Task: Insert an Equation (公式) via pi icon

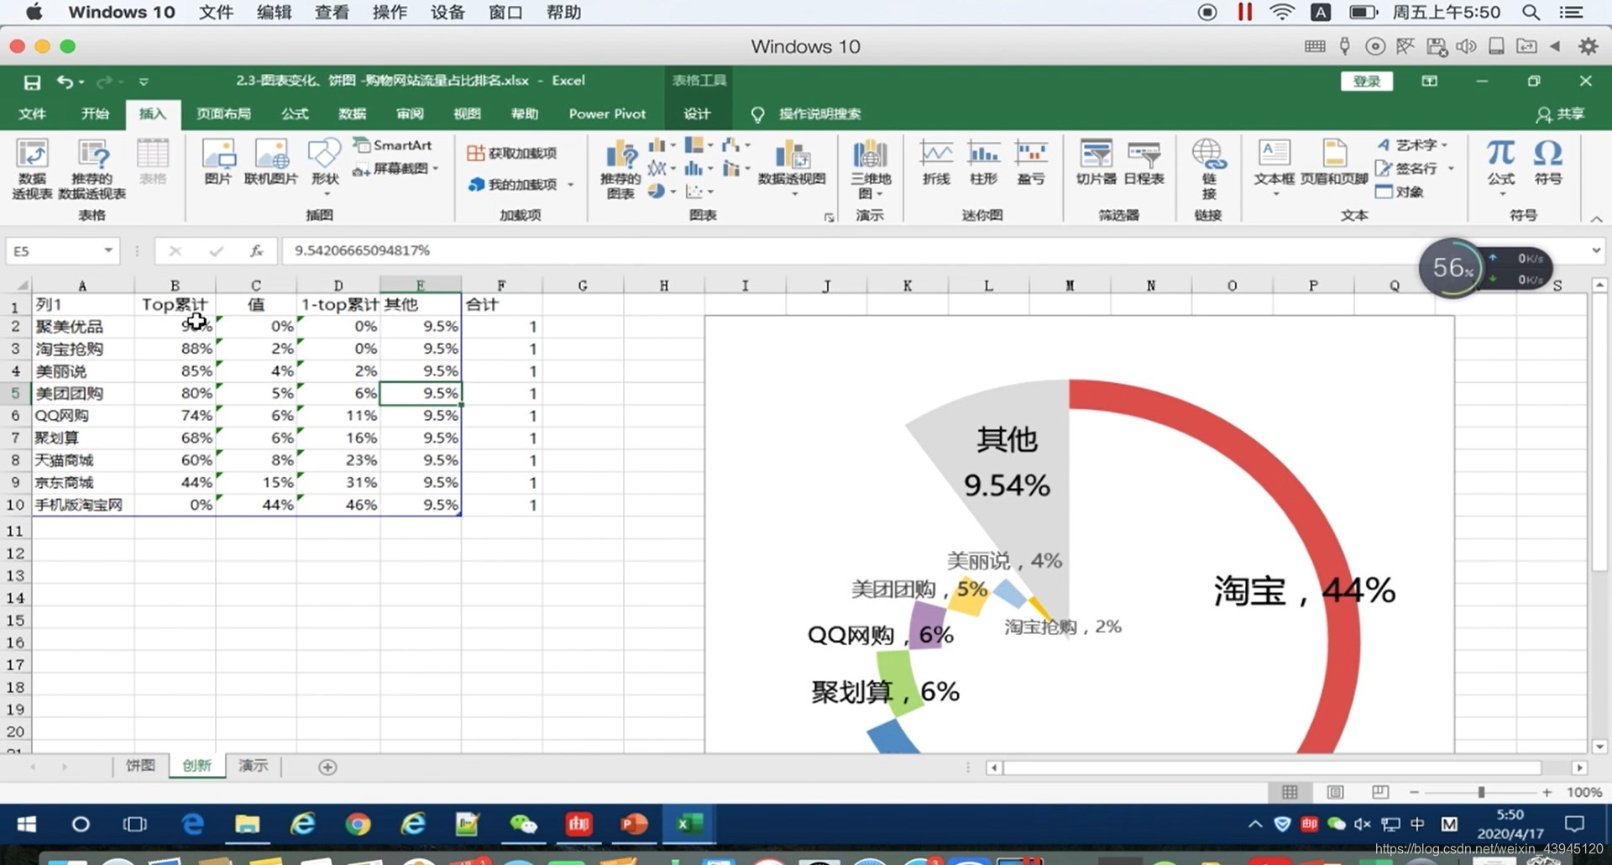Action: pos(1500,165)
